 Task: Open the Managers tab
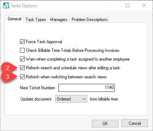(59, 20)
